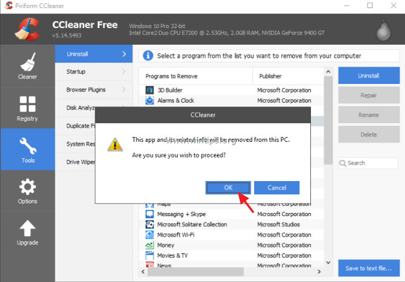Image resolution: width=405 pixels, height=282 pixels.
Task: Click the Piriform CCleaner title bar icon
Action: tap(9, 6)
